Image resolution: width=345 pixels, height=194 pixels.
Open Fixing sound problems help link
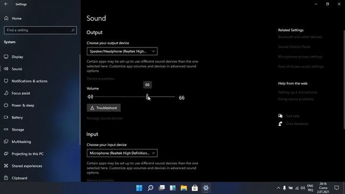click(296, 99)
